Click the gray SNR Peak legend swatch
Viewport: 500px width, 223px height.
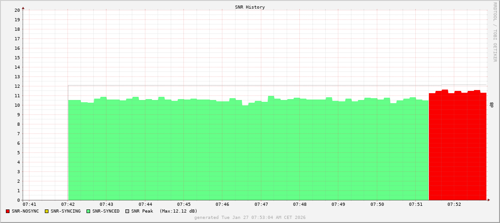(x=127, y=211)
